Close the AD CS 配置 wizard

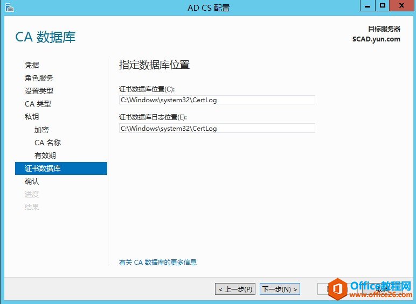tap(401, 6)
